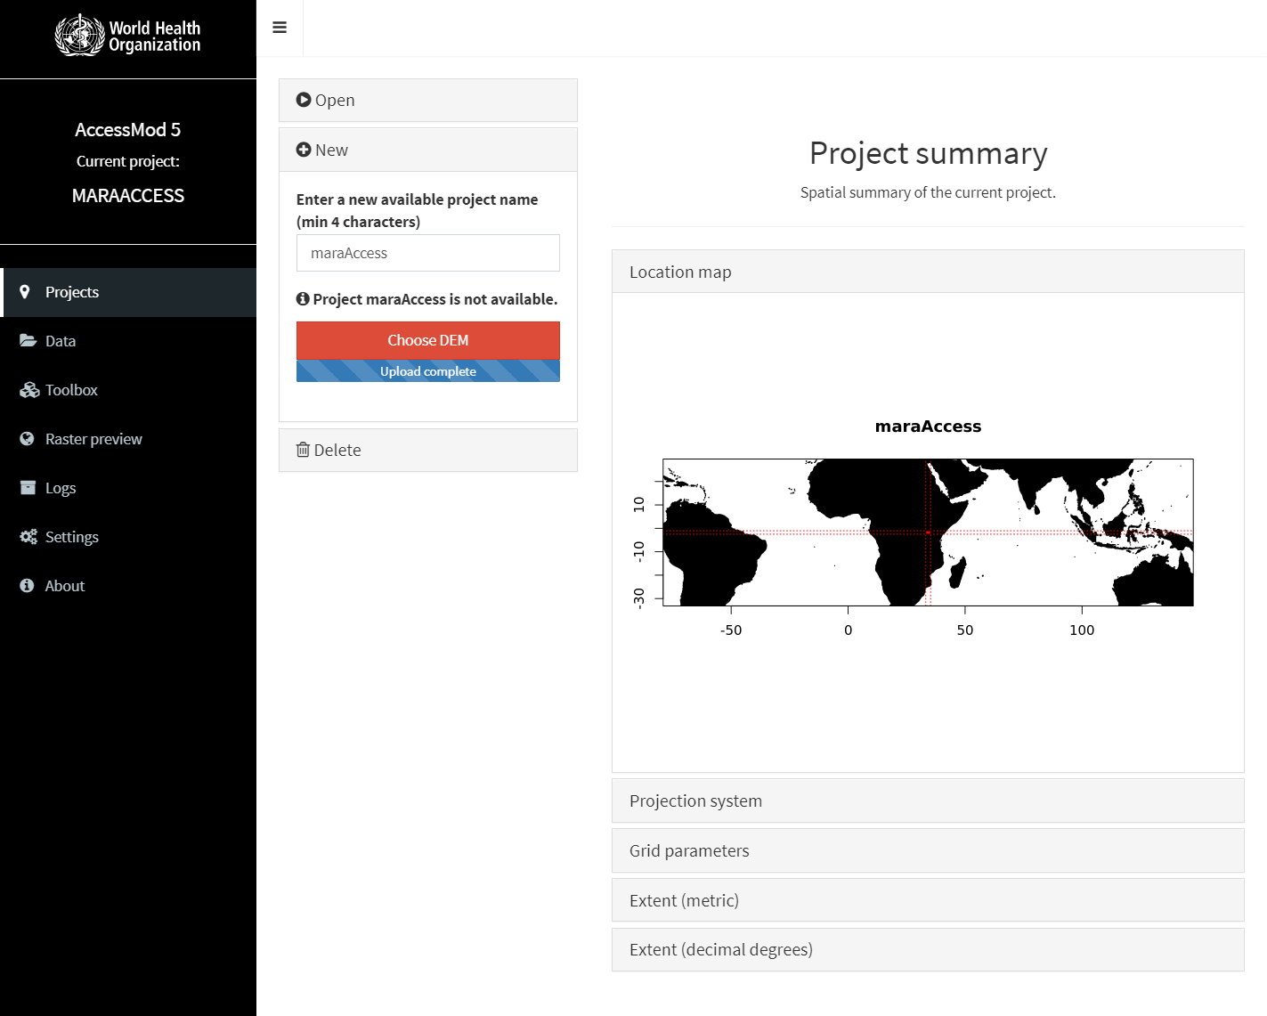Viewport: 1267px width, 1016px height.
Task: Click the Upload complete progress bar
Action: (x=427, y=371)
